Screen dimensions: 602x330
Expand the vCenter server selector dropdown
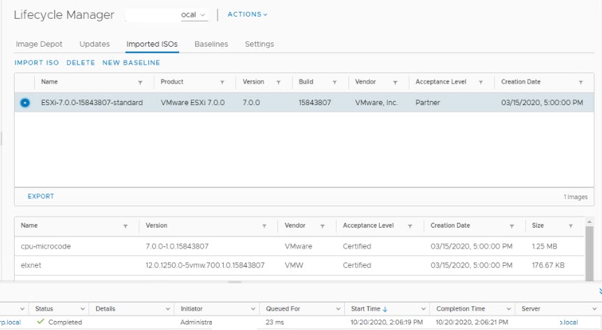pyautogui.click(x=203, y=15)
